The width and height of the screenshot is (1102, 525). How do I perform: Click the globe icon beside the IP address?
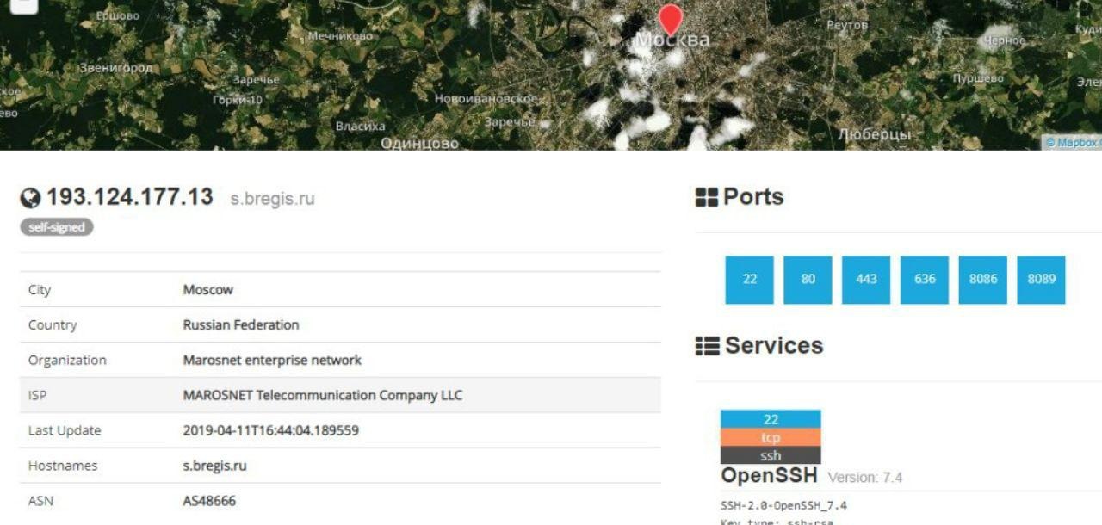tap(30, 199)
